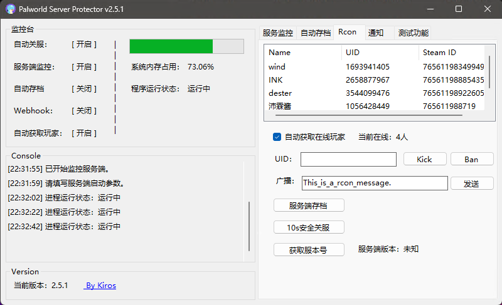Click the 自动关服 status [开启]
Viewport: 502px width, 305px height.
(x=84, y=44)
